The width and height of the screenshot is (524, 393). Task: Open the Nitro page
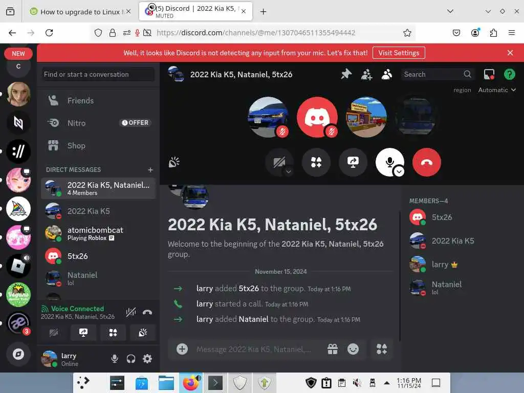98,123
